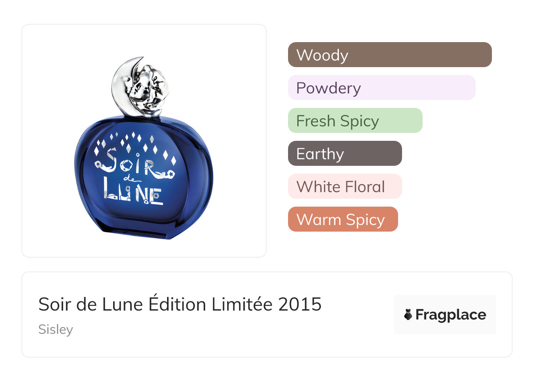Choose the Fresh Spicy accord bar
This screenshot has height=379, width=534.
(355, 121)
